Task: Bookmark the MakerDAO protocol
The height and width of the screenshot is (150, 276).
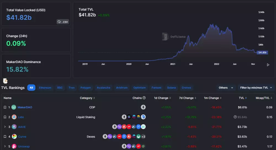Action: (x=5, y=107)
